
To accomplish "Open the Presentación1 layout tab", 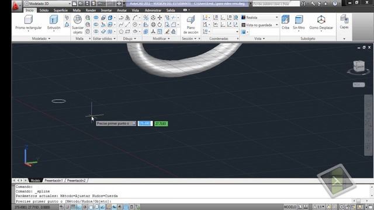I will point(54,180).
